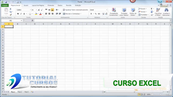Open the Geral number format dropdown

[x=107, y=10]
